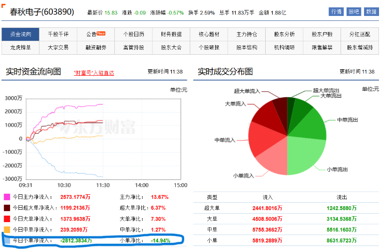Image resolution: width=386 pixels, height=249 pixels.
Task: Click the 最新价 value 15.83
Action: click(111, 12)
